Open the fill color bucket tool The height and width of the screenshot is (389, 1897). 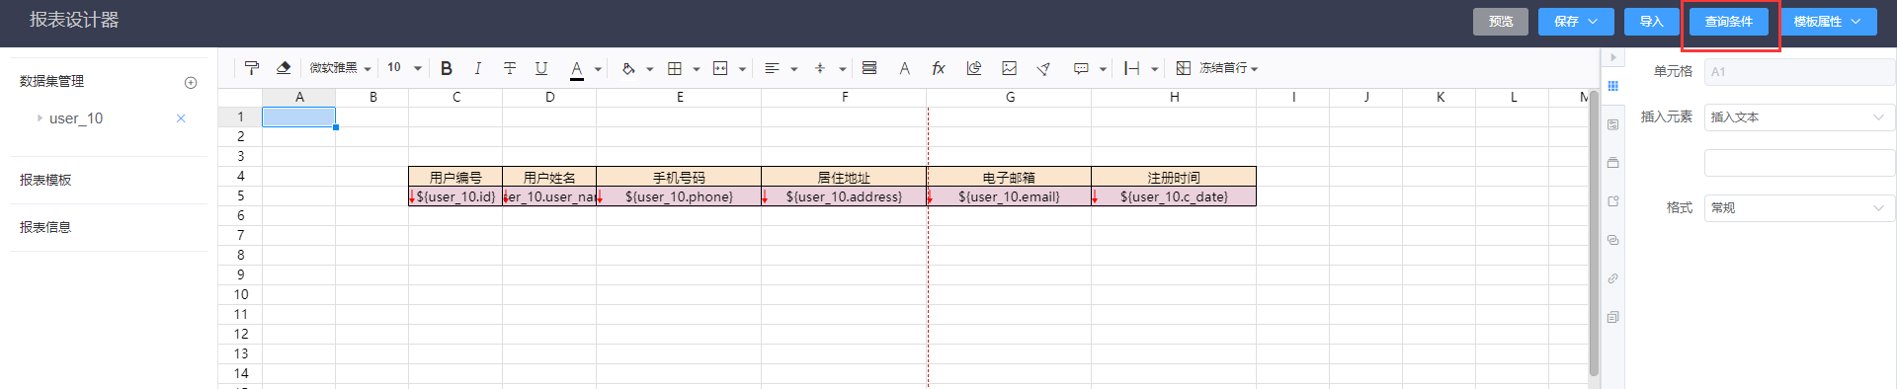pyautogui.click(x=628, y=68)
